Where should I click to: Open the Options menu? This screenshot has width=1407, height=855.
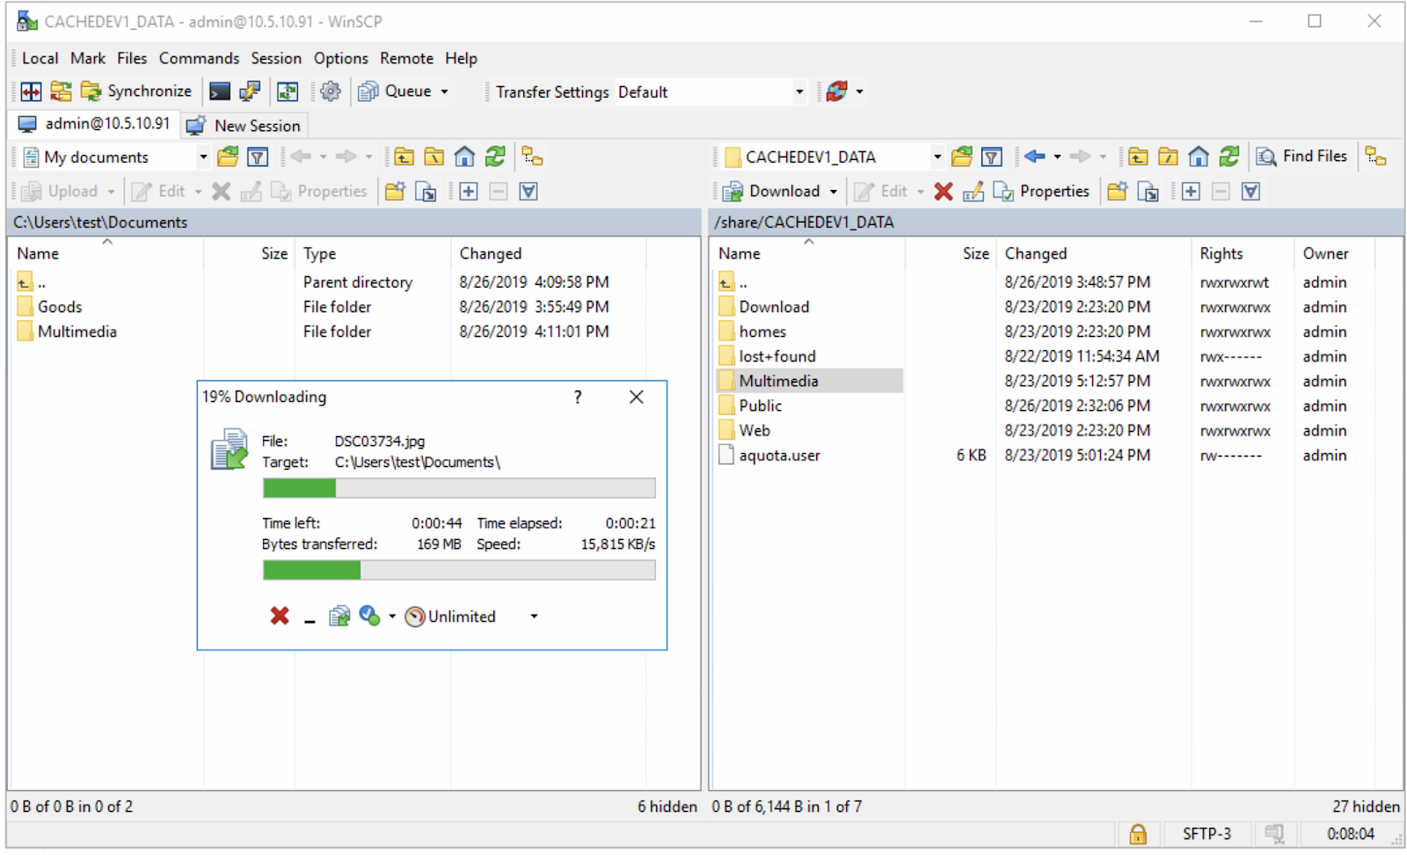tap(341, 58)
